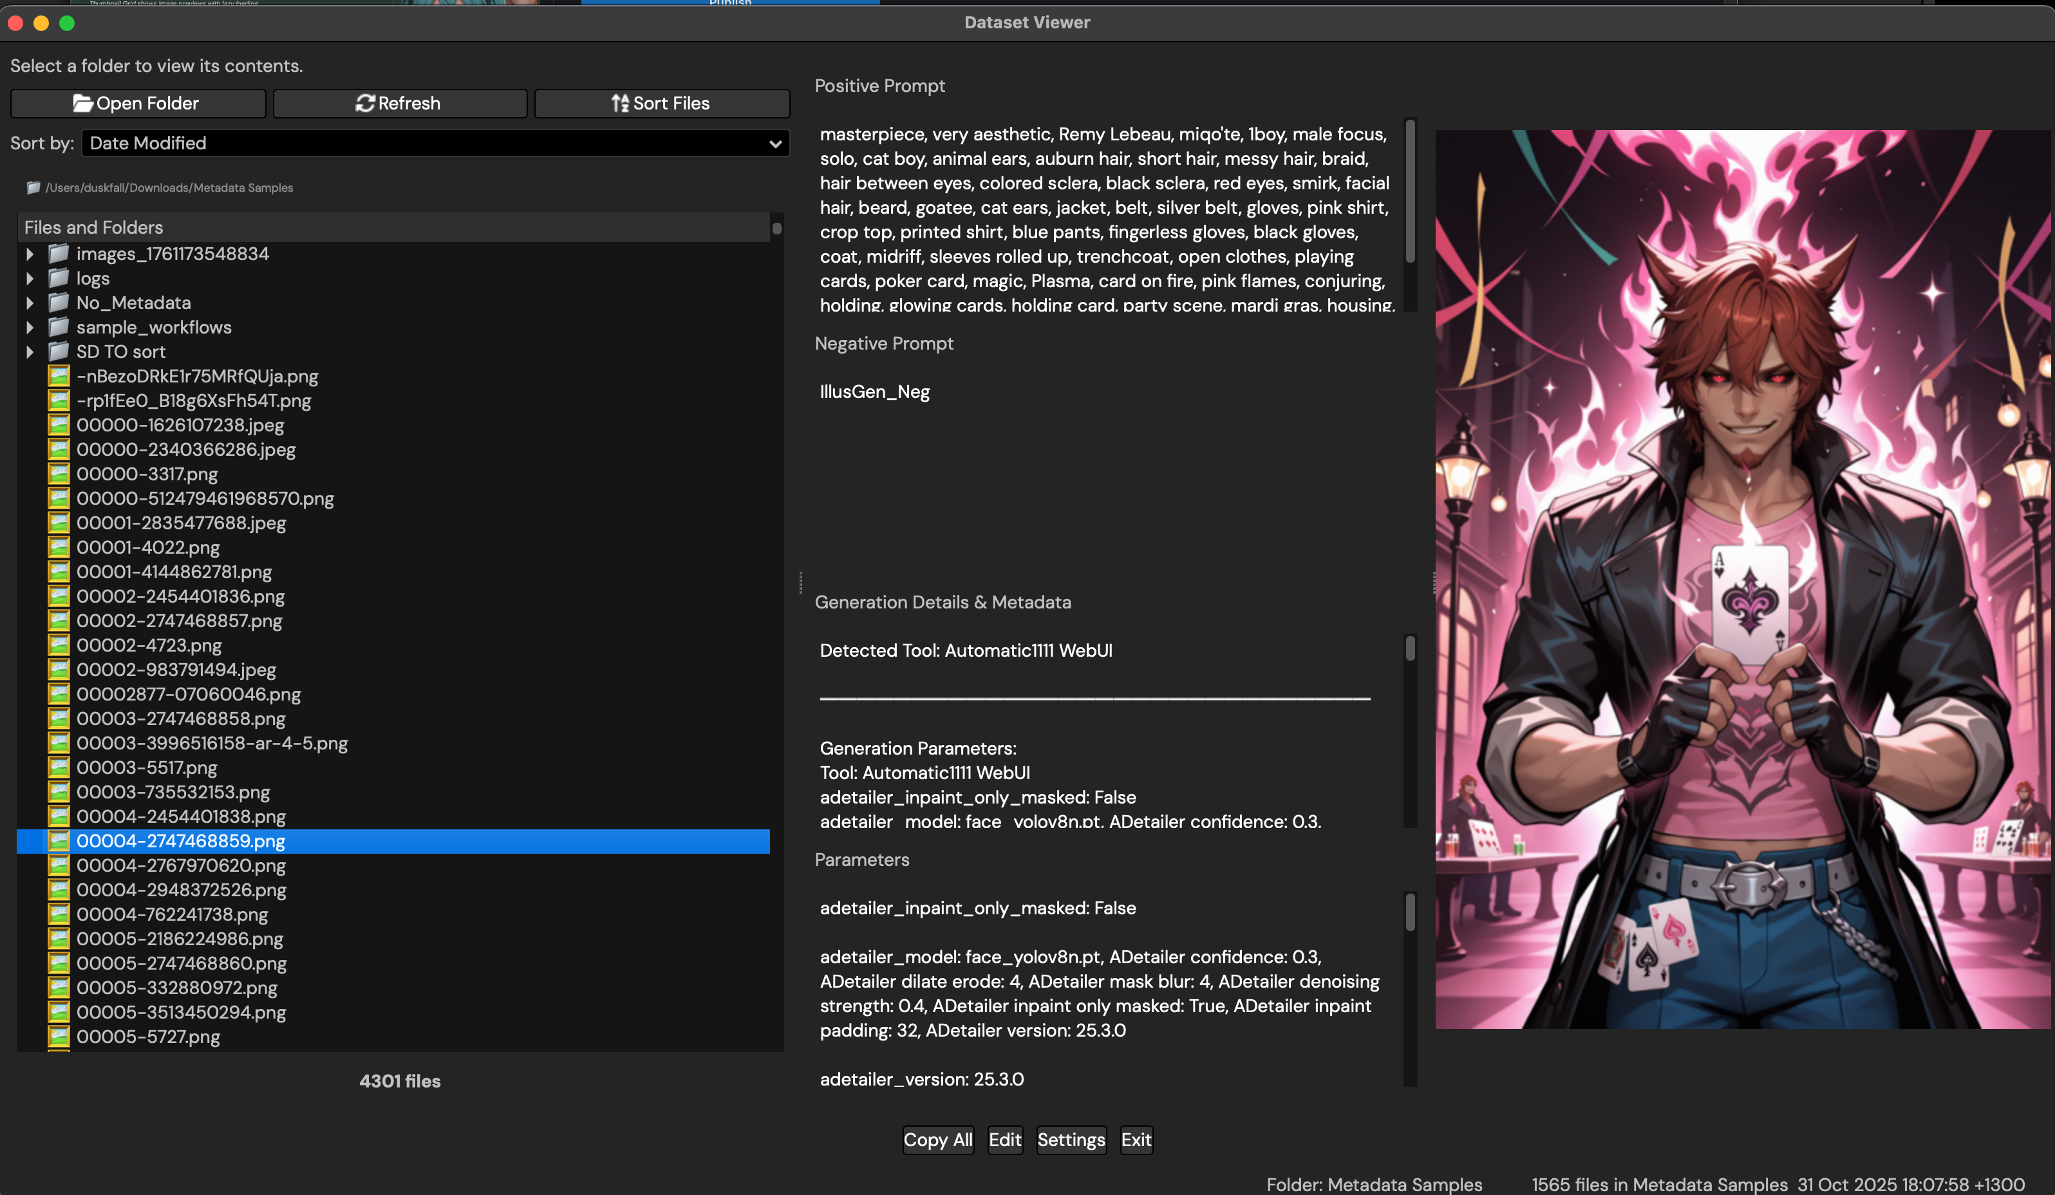The width and height of the screenshot is (2055, 1195).
Task: Expand the SD TO sort folder
Action: pyautogui.click(x=31, y=352)
